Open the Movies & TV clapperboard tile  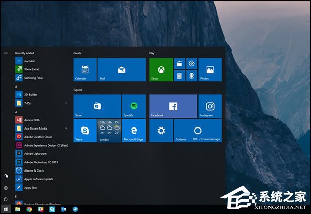point(179,63)
